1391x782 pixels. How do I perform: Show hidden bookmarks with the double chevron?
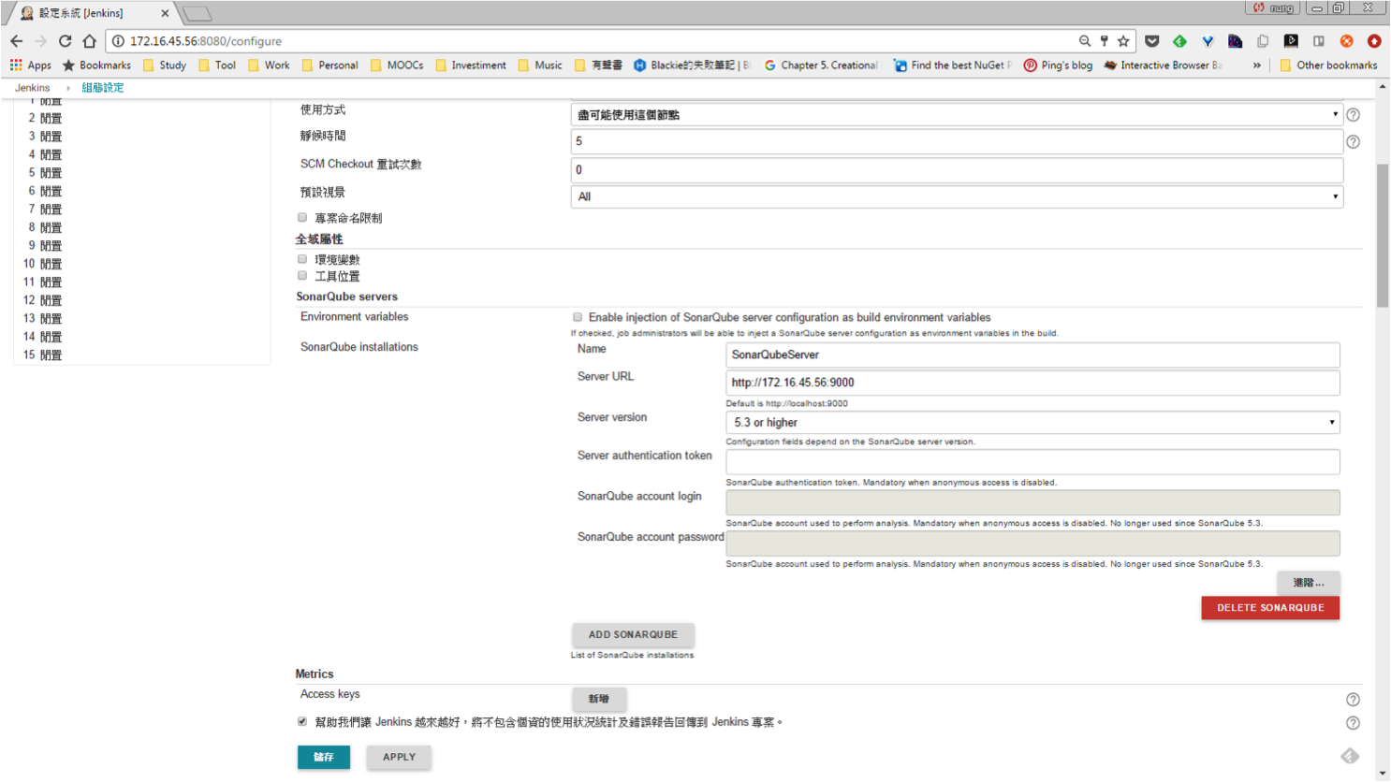(1257, 65)
